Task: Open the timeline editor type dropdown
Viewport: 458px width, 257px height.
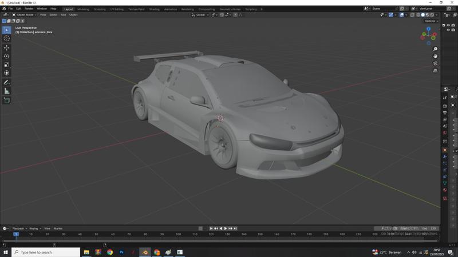Action: pyautogui.click(x=6, y=228)
